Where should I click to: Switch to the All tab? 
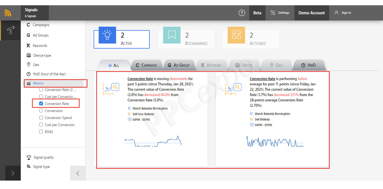tap(114, 65)
